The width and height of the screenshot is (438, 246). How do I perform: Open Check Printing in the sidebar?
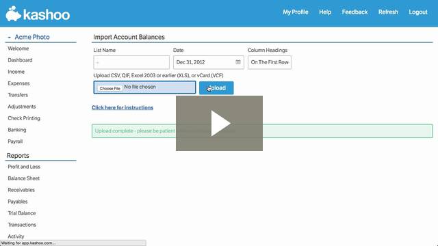click(24, 118)
